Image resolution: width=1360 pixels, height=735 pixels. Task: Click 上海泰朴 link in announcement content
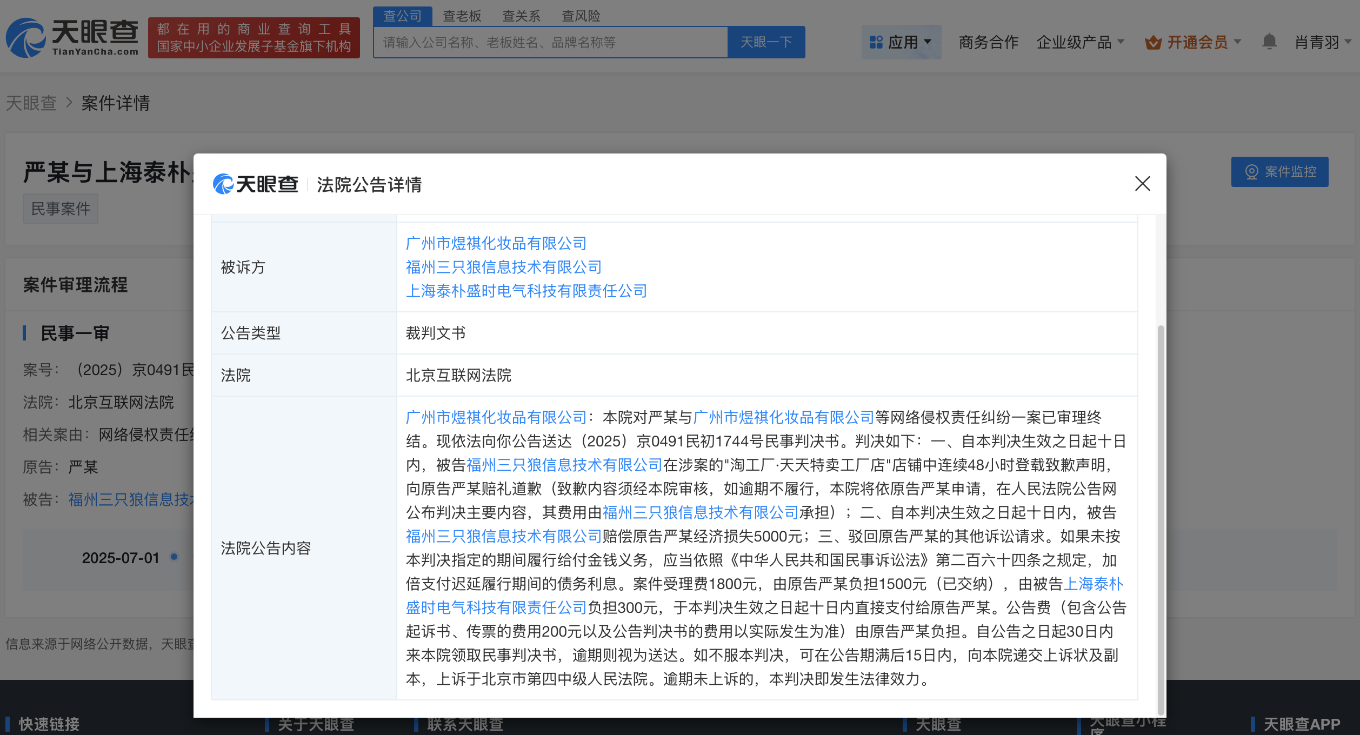pos(1094,584)
